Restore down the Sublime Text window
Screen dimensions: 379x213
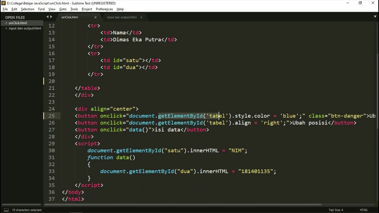point(360,3)
